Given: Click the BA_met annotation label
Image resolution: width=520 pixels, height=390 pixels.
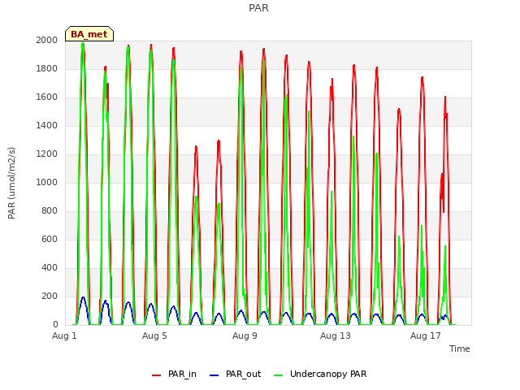Looking at the screenshot, I should pyautogui.click(x=89, y=34).
